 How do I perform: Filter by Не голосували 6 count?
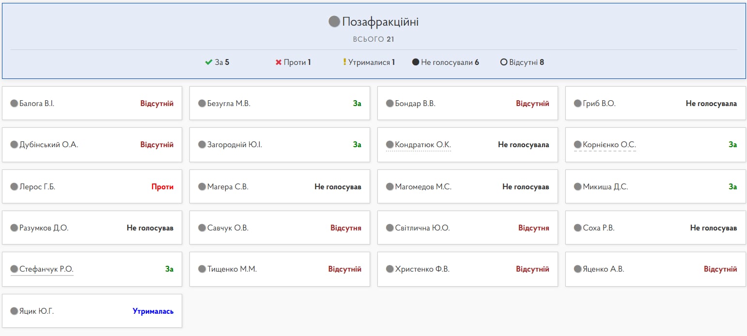[450, 62]
